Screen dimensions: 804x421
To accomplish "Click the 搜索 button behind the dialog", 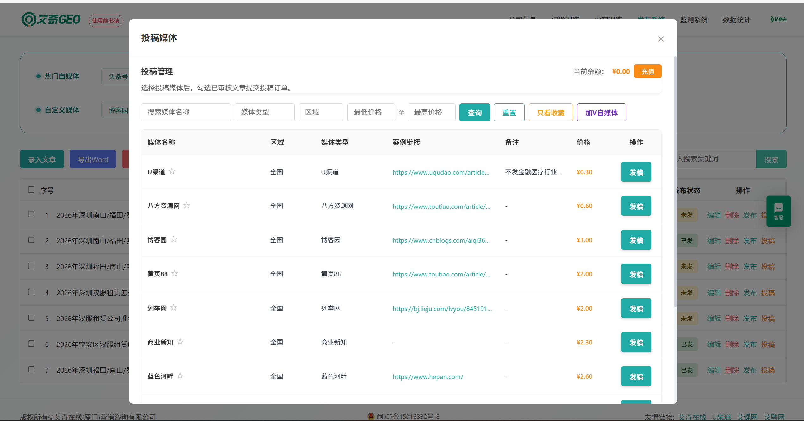I will coord(771,159).
